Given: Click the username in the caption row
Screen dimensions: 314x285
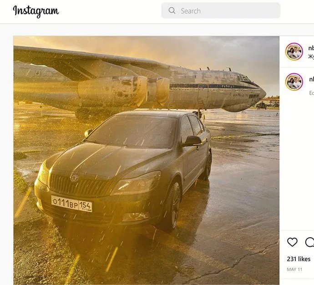Looking at the screenshot, I should pyautogui.click(x=311, y=78).
